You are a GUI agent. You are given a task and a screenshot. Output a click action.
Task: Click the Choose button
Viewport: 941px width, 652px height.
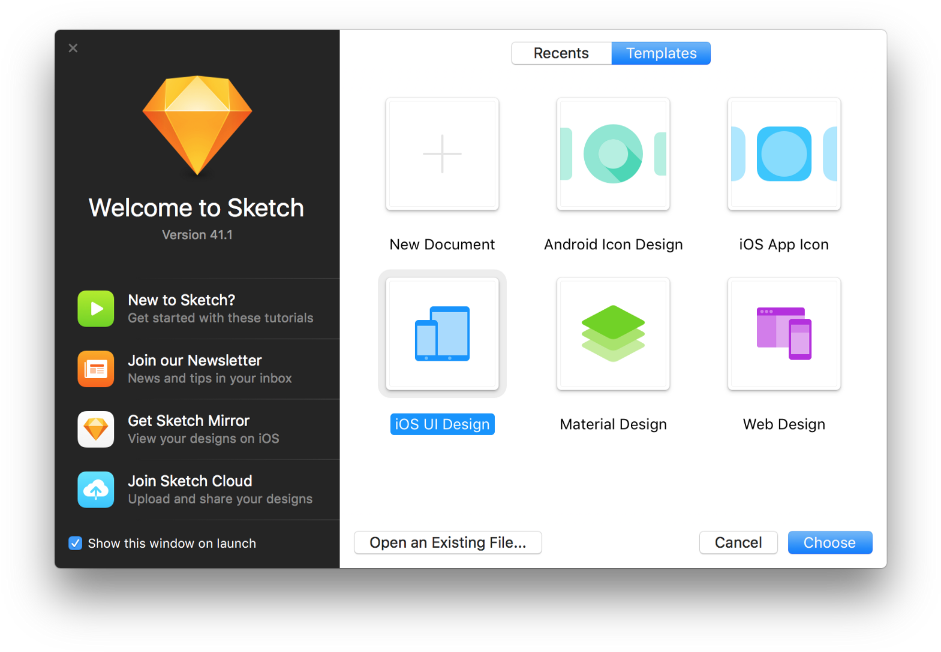tap(830, 542)
